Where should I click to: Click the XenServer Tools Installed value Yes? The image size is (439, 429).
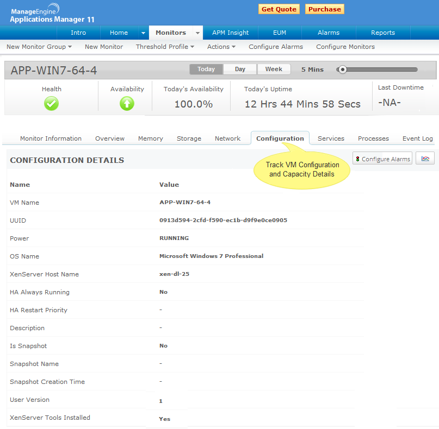(164, 419)
